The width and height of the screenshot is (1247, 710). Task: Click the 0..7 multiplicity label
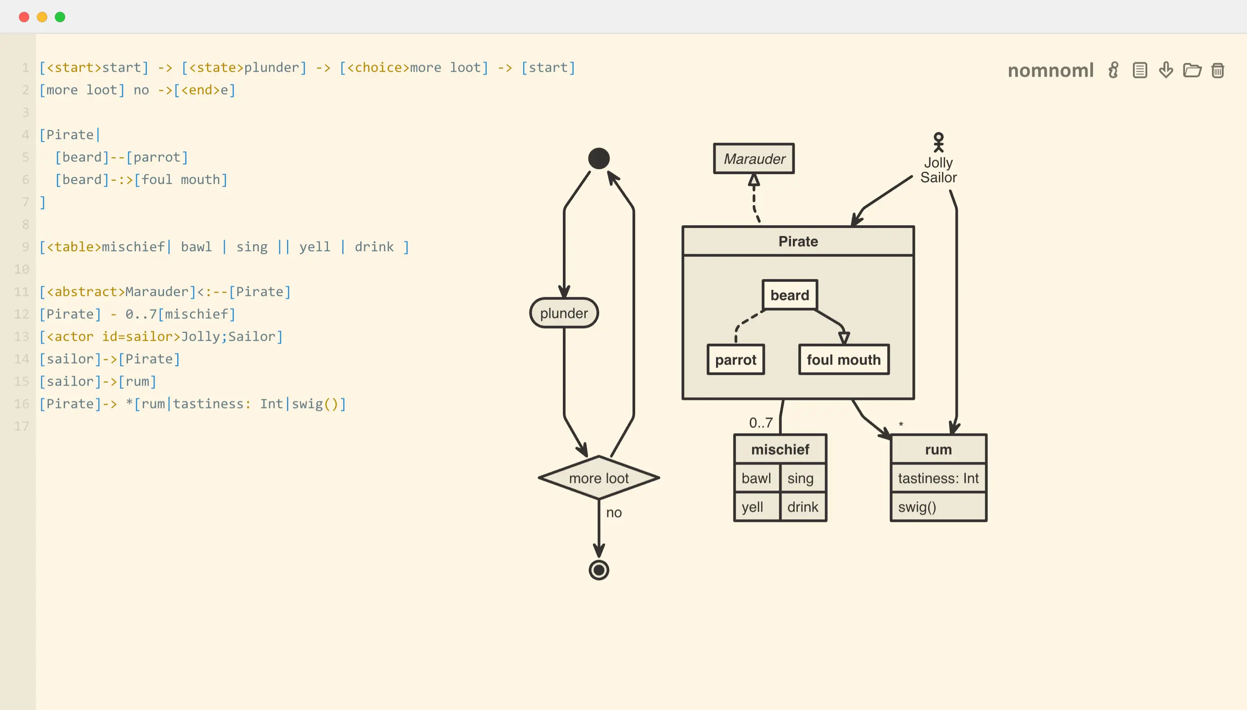(761, 422)
